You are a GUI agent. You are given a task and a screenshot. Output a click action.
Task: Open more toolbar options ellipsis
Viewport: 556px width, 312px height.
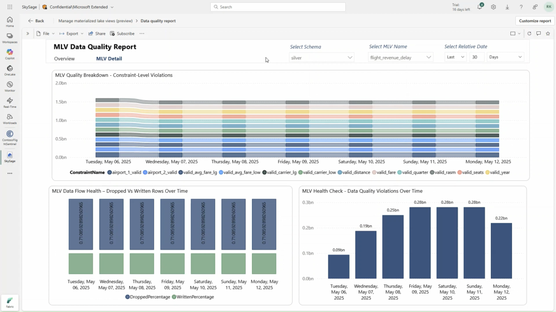(x=142, y=33)
